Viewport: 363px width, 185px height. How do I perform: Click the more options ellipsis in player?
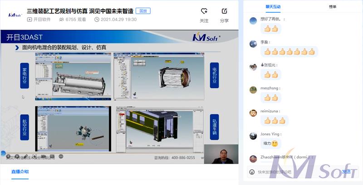[x=61, y=156]
